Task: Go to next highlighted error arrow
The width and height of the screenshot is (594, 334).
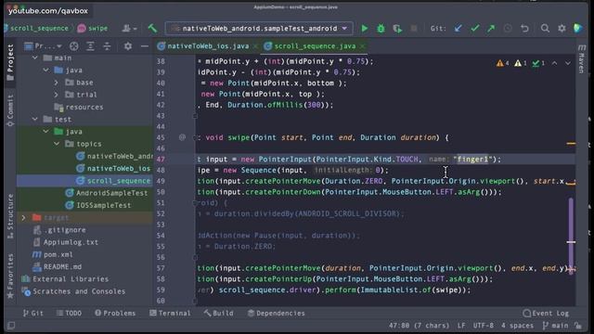Action: pyautogui.click(x=567, y=63)
